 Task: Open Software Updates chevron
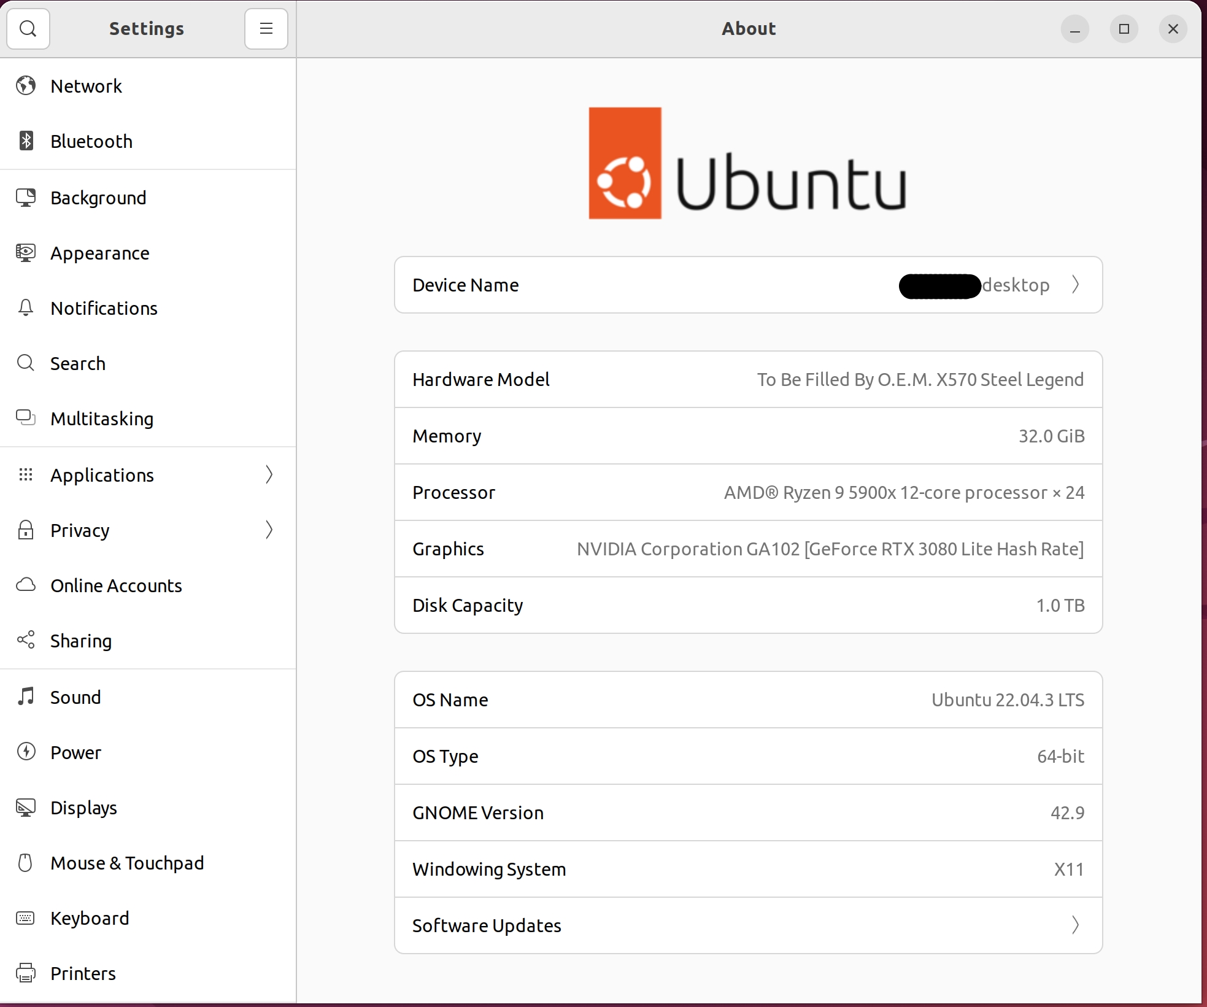[x=1075, y=925]
